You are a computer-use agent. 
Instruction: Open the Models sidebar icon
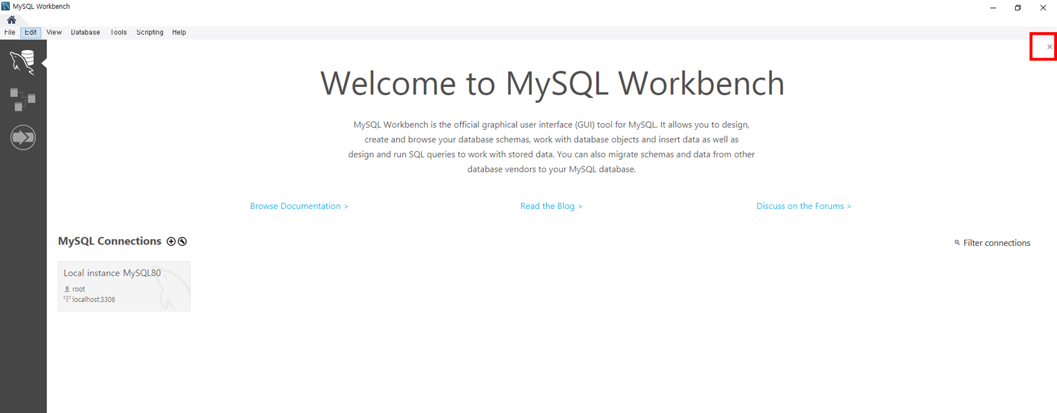click(23, 99)
